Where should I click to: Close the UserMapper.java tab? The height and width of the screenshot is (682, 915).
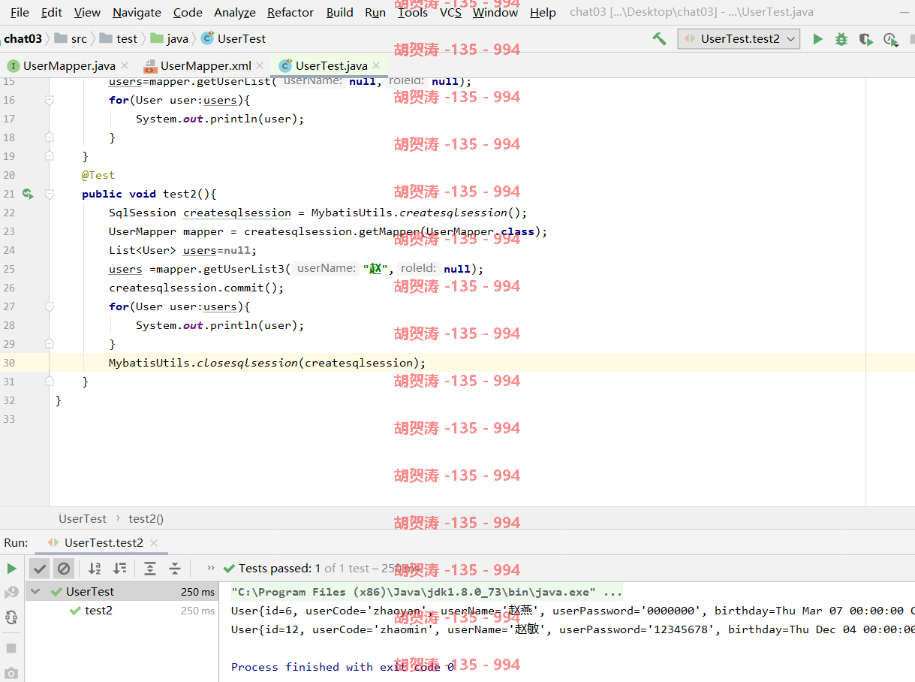click(x=125, y=65)
